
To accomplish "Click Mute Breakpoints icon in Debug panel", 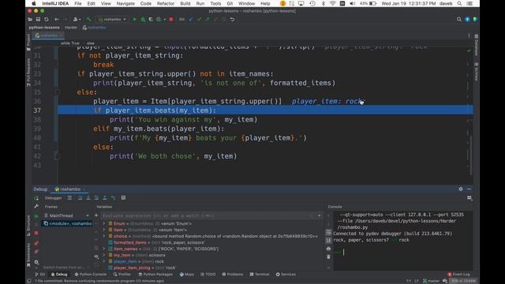I will tap(36, 252).
